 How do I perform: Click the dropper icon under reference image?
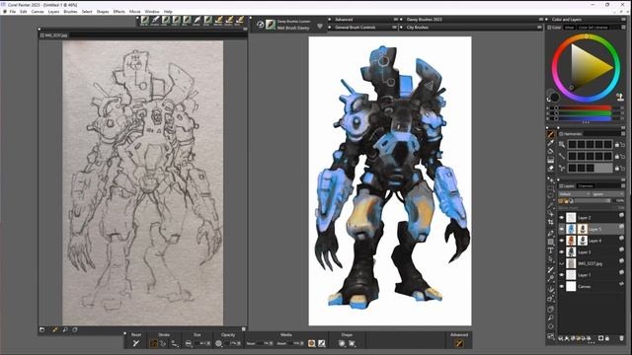pos(55,329)
